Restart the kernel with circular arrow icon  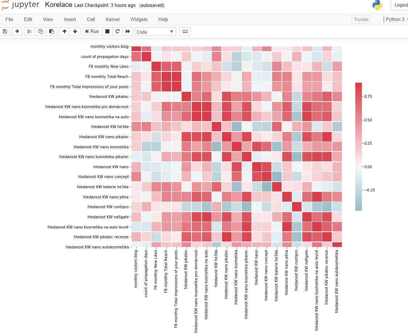[x=117, y=32]
